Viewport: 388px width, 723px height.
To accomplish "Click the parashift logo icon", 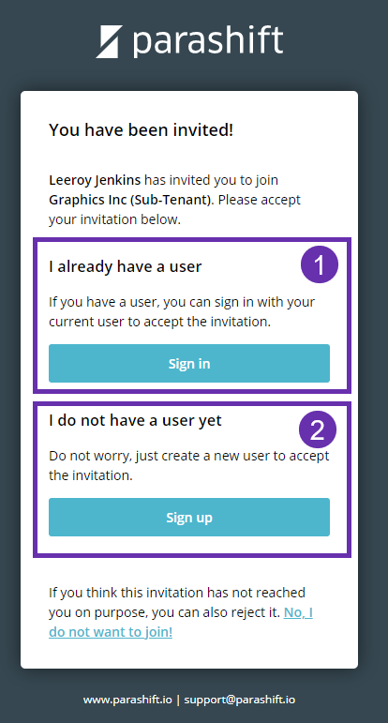I will (x=110, y=41).
